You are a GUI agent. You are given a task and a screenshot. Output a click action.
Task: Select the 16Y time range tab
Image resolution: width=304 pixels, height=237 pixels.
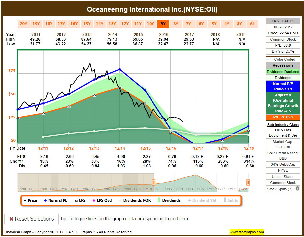pyautogui.click(x=74, y=24)
